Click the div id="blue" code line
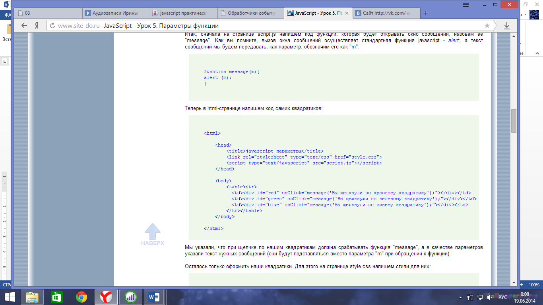Image resolution: width=543 pixels, height=305 pixels. 350,205
